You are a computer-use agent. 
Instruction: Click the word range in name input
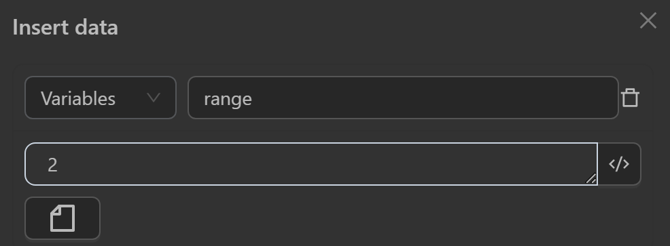(x=228, y=100)
